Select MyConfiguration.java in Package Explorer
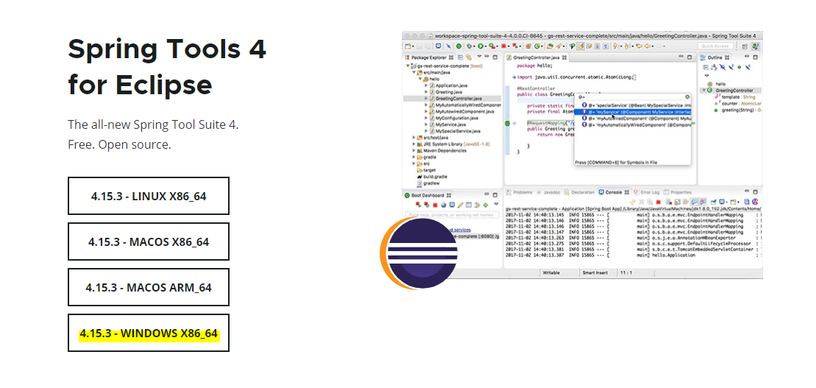 [454, 119]
